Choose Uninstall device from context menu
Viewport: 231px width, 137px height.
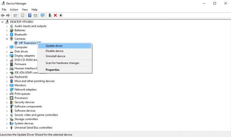65,56
